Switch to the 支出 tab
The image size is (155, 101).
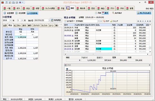(26, 8)
